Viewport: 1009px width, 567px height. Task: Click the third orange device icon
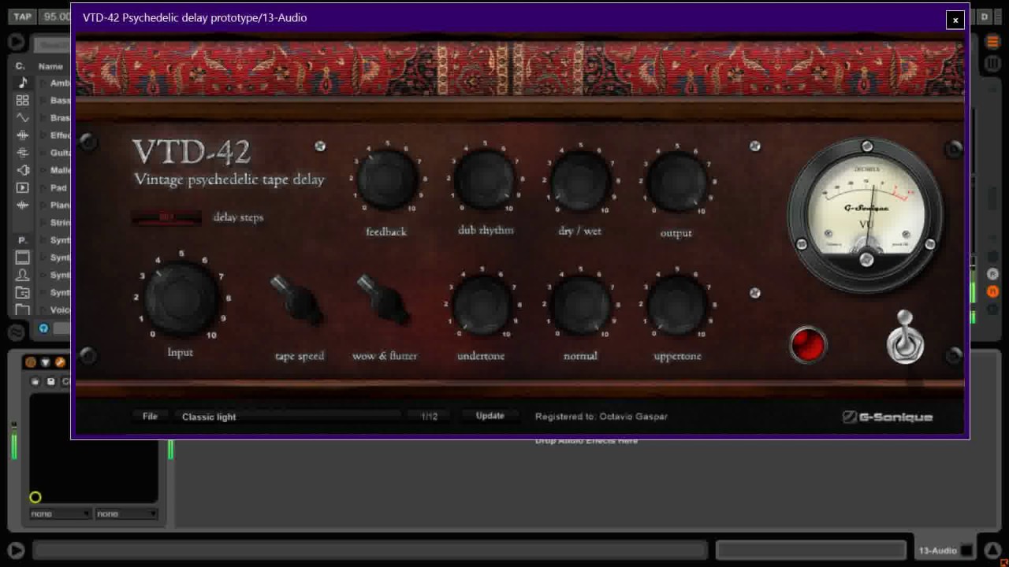(x=60, y=362)
